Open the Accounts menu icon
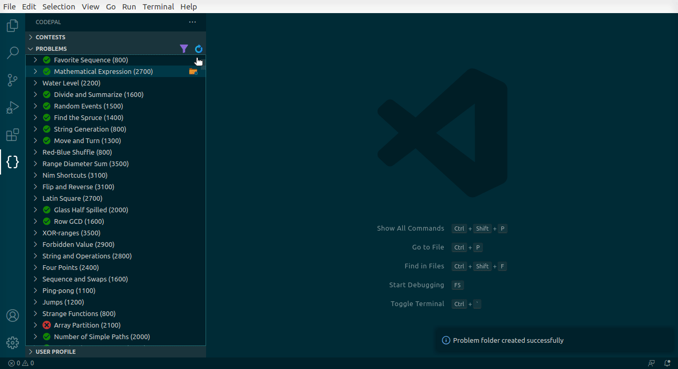Image resolution: width=678 pixels, height=369 pixels. coord(13,316)
